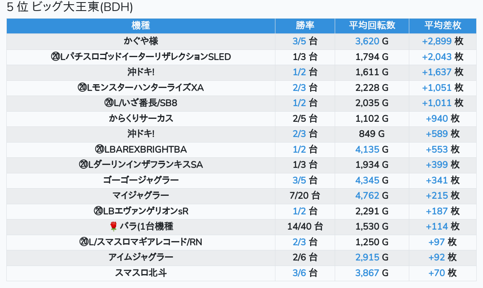Select the かぐや様 machine name
The width and height of the screenshot is (483, 288).
tap(141, 41)
